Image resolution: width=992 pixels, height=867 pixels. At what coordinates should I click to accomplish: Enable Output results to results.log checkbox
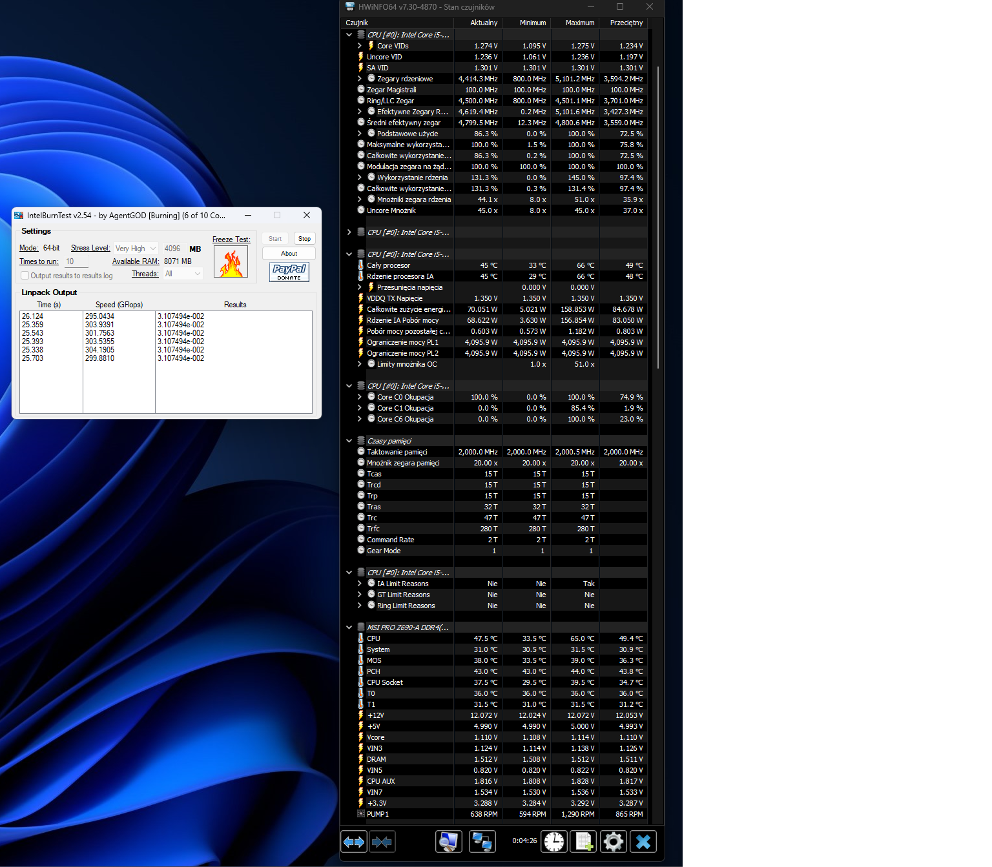point(25,276)
